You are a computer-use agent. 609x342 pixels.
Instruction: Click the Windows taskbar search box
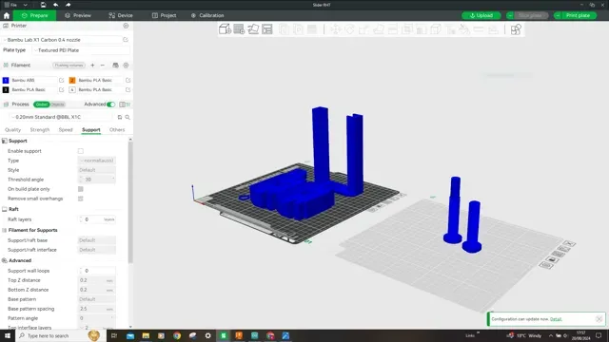click(x=61, y=335)
